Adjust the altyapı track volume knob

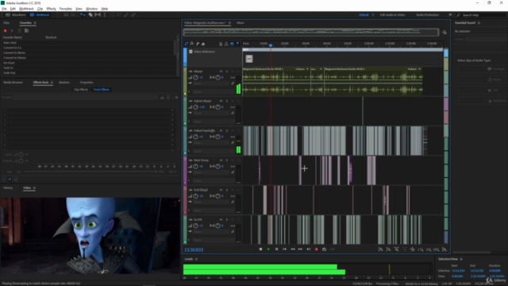pos(196,78)
